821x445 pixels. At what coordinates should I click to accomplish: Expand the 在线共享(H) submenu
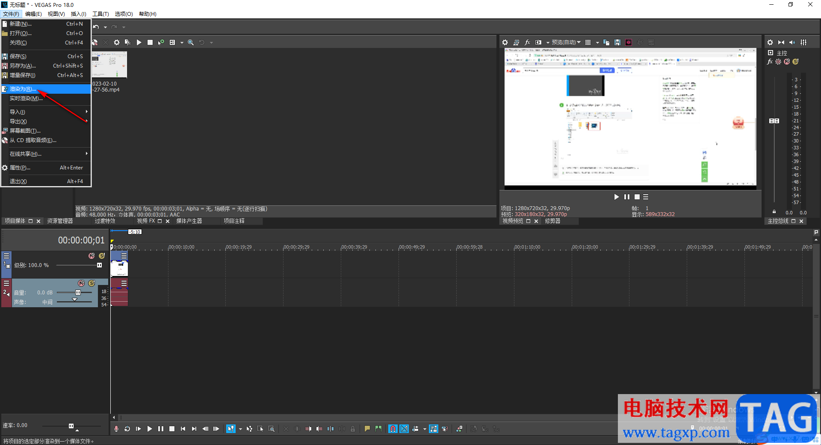click(46, 154)
